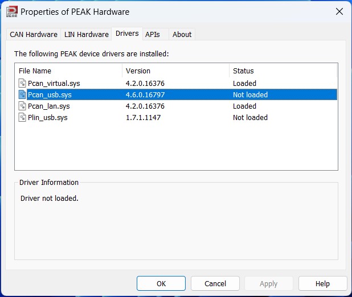Sort by the Version column header
This screenshot has height=297, width=352.
coord(176,71)
